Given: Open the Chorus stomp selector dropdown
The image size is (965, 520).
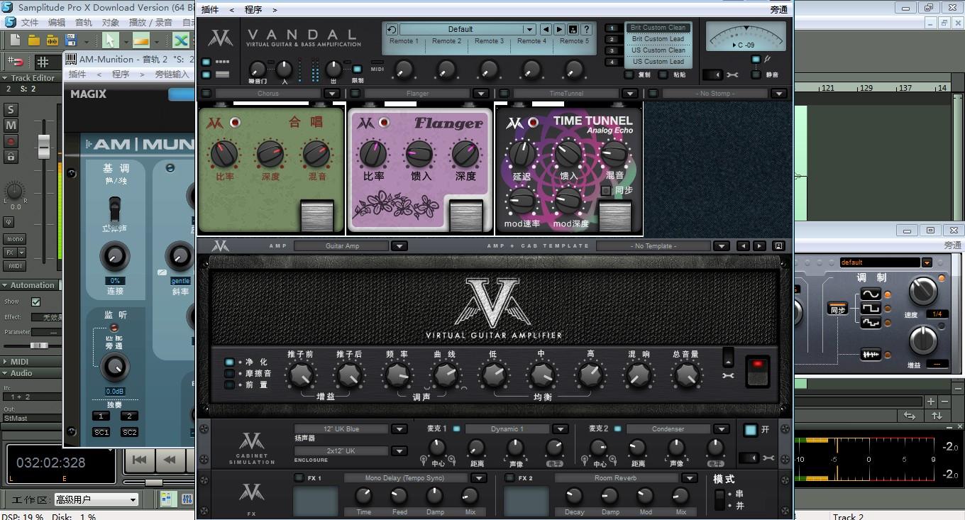Looking at the screenshot, I should 331,94.
